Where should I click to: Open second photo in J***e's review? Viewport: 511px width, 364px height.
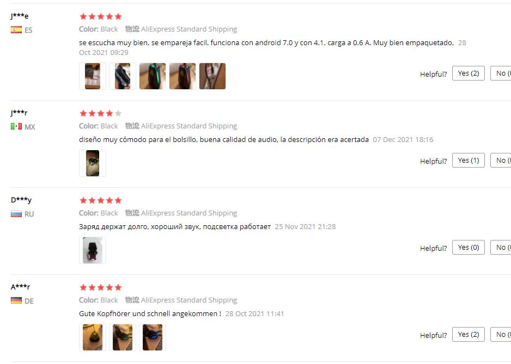(x=123, y=76)
